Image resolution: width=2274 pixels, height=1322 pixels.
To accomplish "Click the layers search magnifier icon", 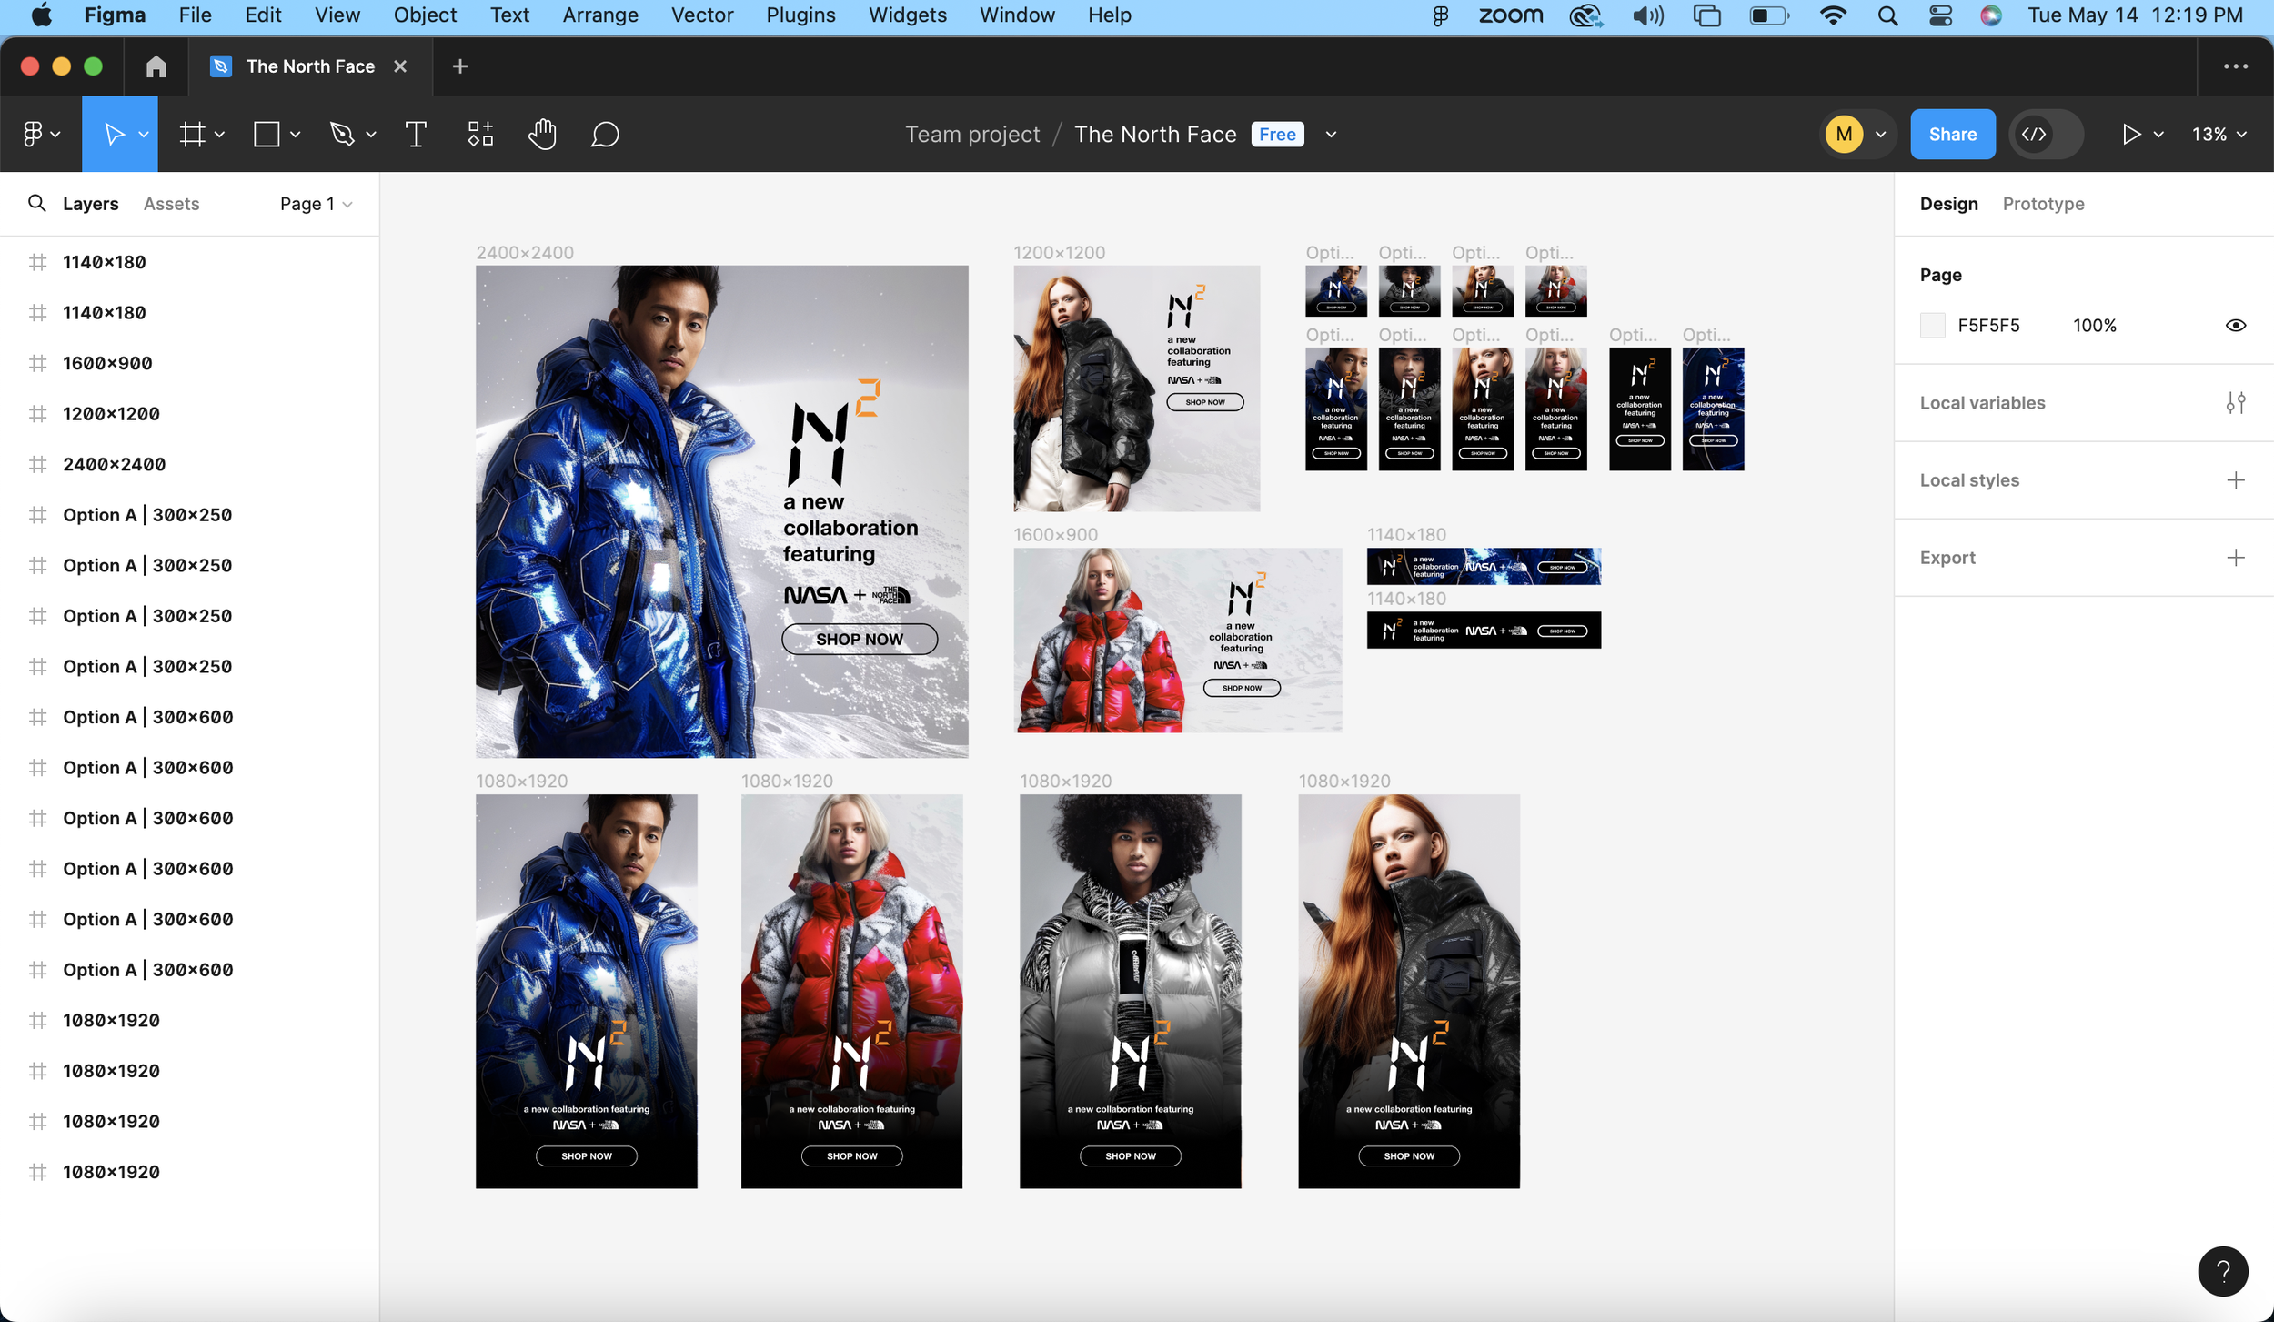I will coord(36,204).
